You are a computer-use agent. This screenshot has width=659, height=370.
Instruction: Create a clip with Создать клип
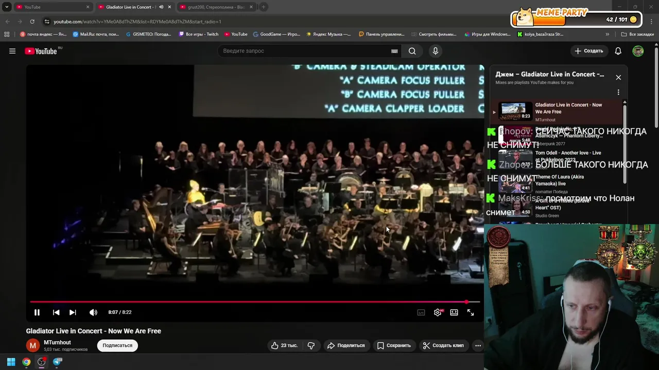pos(443,345)
